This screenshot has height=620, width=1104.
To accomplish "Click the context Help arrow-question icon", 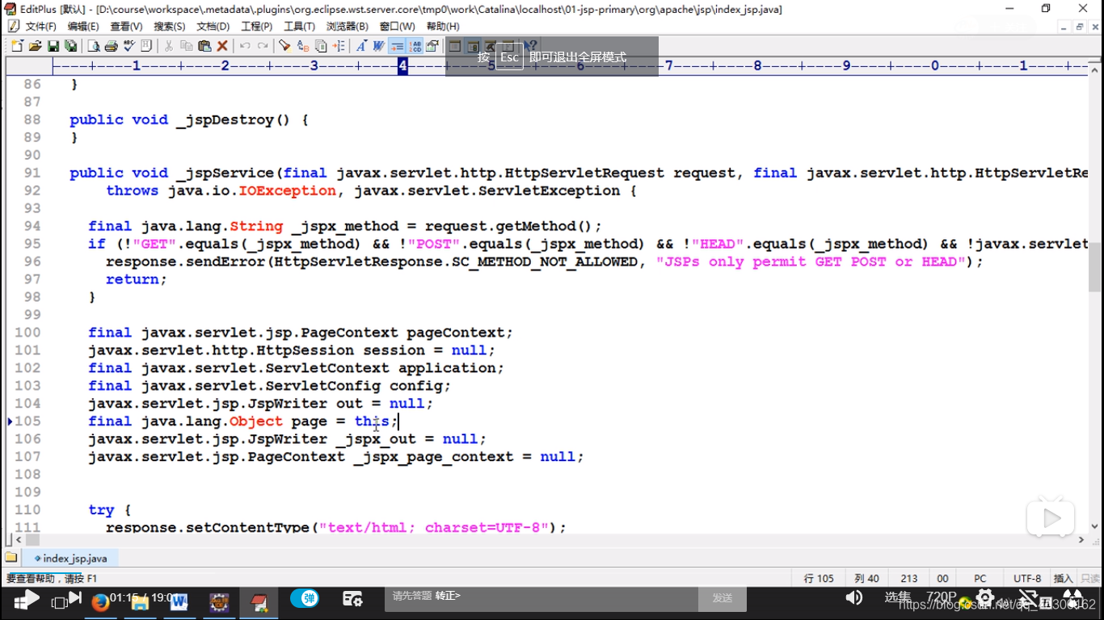I will click(x=531, y=46).
